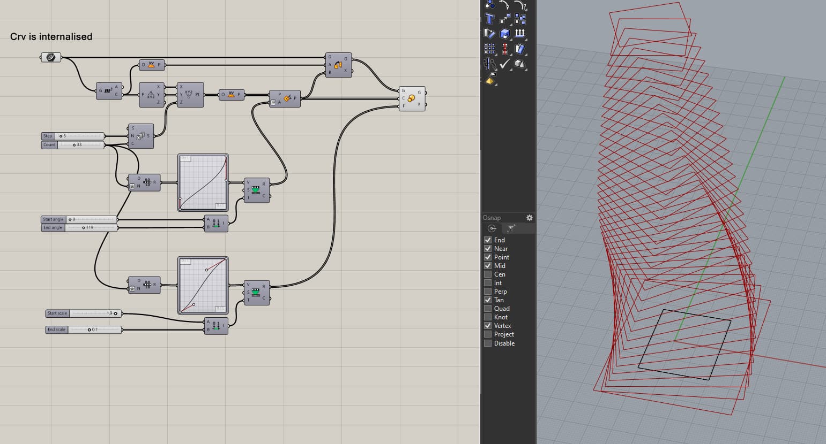Click the white checkmark icon in Rhino toolbar

pos(504,64)
